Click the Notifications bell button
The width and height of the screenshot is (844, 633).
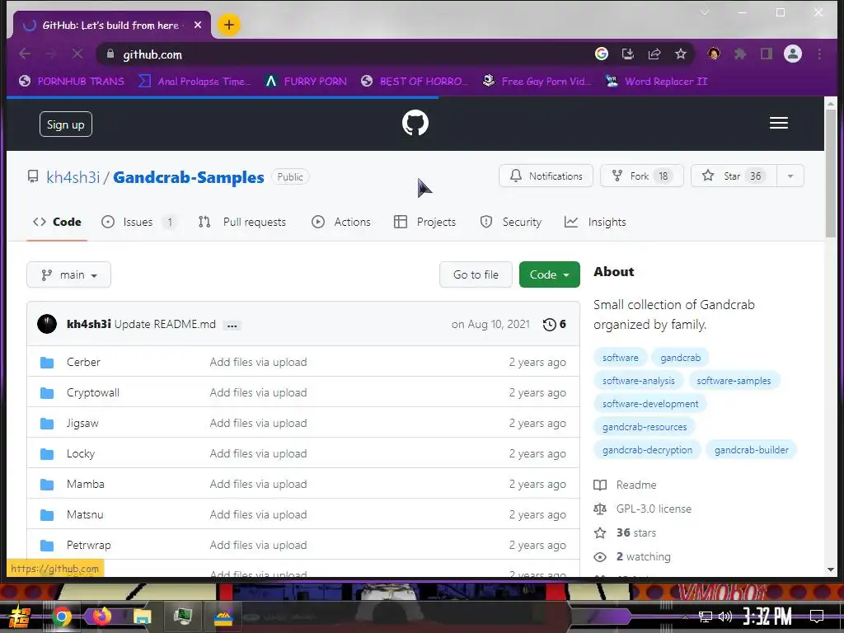(x=546, y=176)
